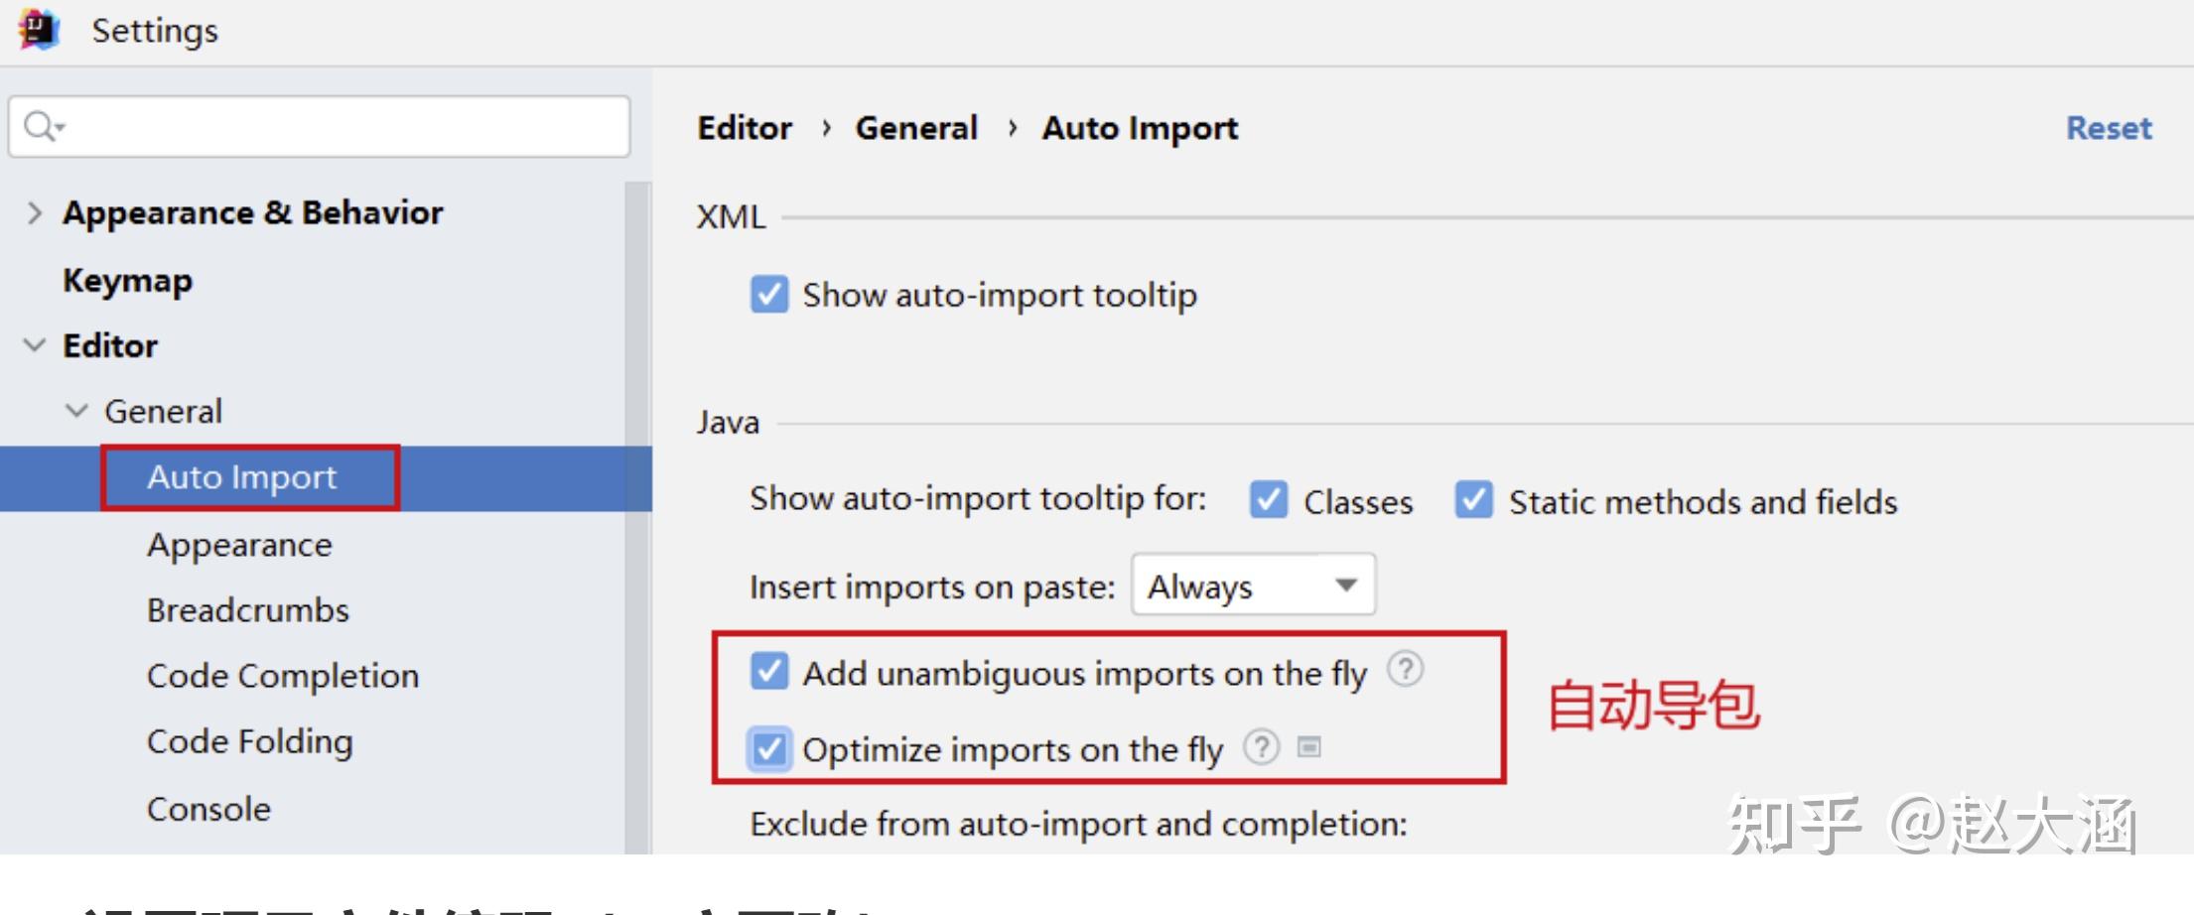Click inside the settings search field
This screenshot has width=2194, height=915.
(x=320, y=127)
